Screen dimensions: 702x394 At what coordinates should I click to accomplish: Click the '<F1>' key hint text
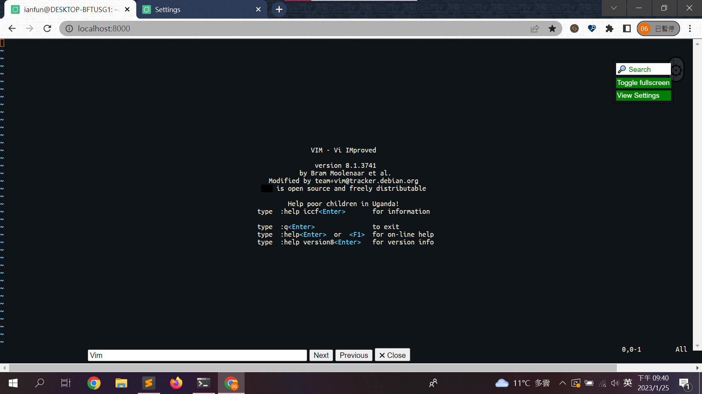pyautogui.click(x=357, y=235)
